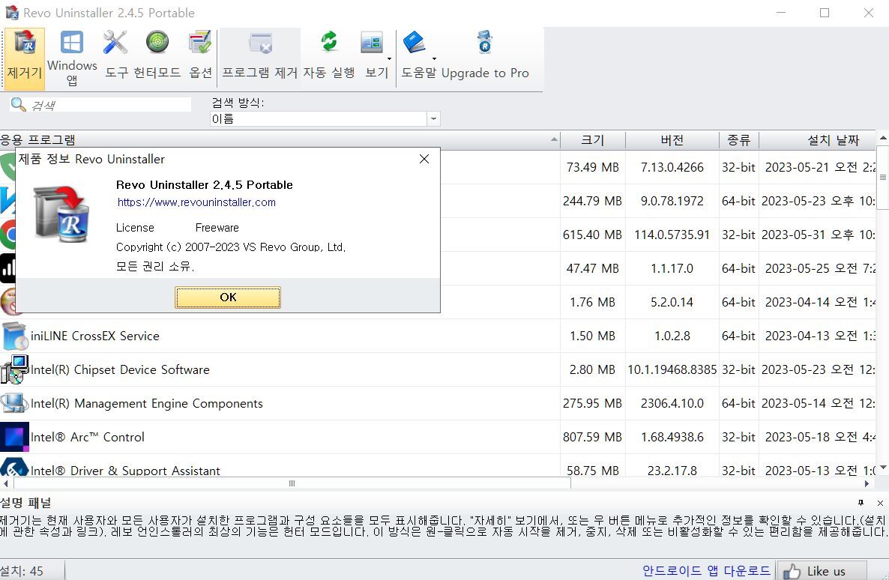Screen dimensions: 889x580
Task: Click the 615.40 MB size cell
Action: point(592,235)
